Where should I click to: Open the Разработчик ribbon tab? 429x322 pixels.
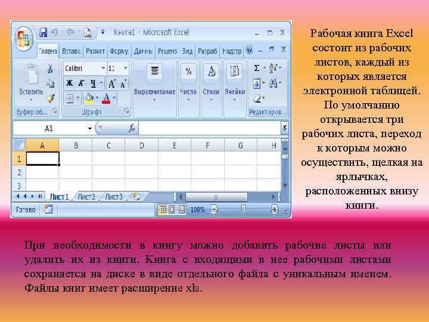point(207,51)
